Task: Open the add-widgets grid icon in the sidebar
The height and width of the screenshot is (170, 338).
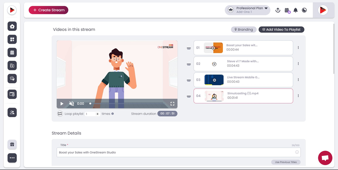Action: pyautogui.click(x=12, y=40)
